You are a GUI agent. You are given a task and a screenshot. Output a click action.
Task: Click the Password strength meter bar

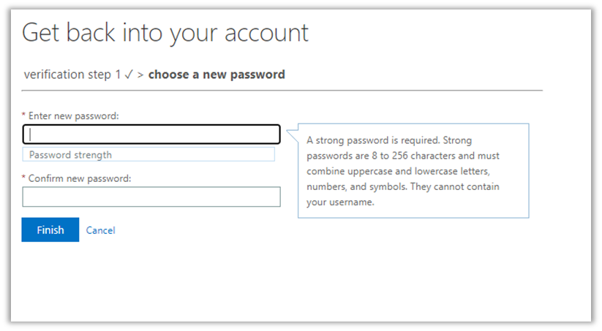[x=148, y=154]
